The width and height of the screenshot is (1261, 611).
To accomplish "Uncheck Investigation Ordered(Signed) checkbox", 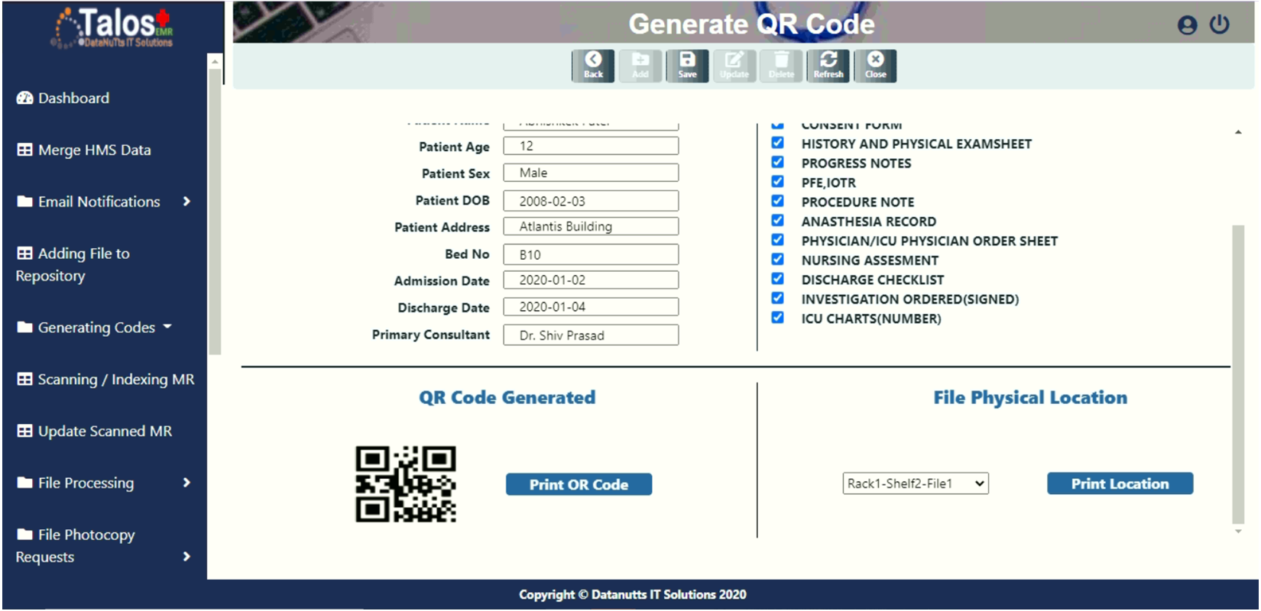I will point(777,299).
